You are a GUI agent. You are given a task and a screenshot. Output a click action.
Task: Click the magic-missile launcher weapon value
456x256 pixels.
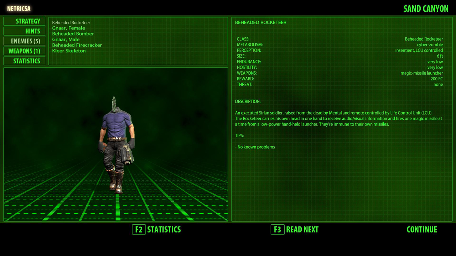(422, 73)
